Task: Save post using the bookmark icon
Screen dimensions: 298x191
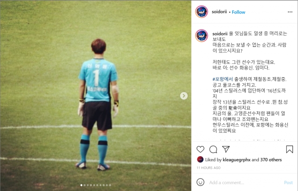Action: [x=290, y=149]
